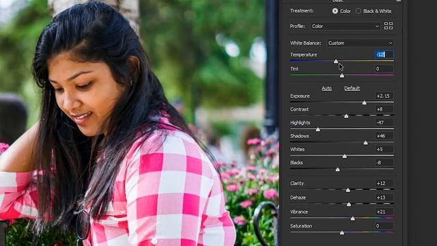The width and height of the screenshot is (437, 246).
Task: Open the White Balance dropdown set to Custom
Action: [361, 43]
